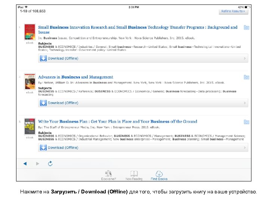Viewport: 269px width, 202px height.
Task: Tap download arrow icon for second book
Action: pyautogui.click(x=43, y=103)
